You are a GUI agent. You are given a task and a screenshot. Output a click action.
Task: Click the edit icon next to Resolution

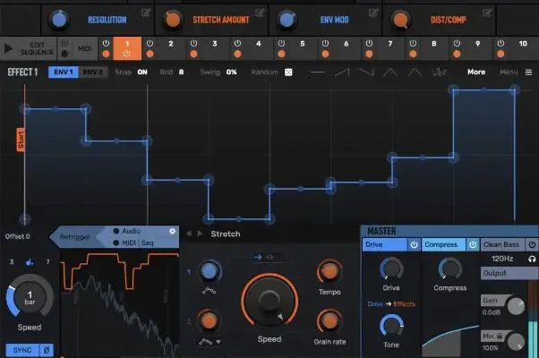pyautogui.click(x=145, y=14)
